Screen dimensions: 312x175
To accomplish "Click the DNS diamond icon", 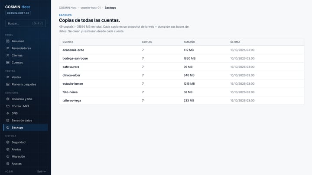I will click(8, 113).
